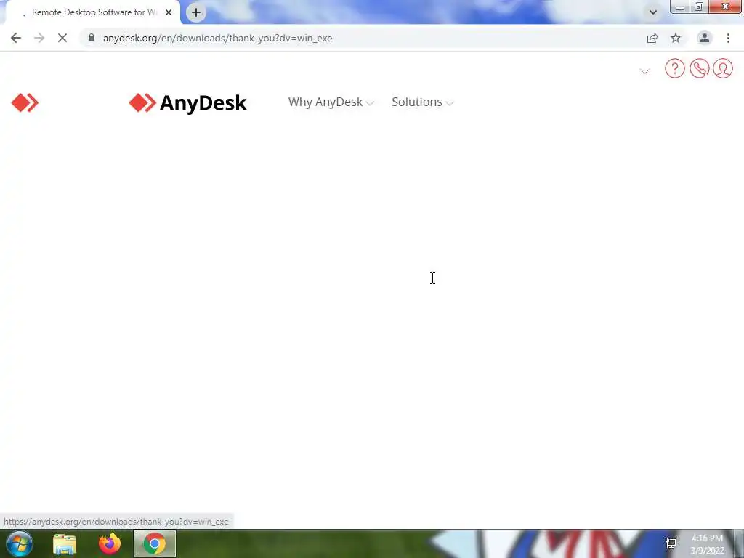Open tab search dropdown arrow
This screenshot has width=744, height=558.
[x=653, y=12]
